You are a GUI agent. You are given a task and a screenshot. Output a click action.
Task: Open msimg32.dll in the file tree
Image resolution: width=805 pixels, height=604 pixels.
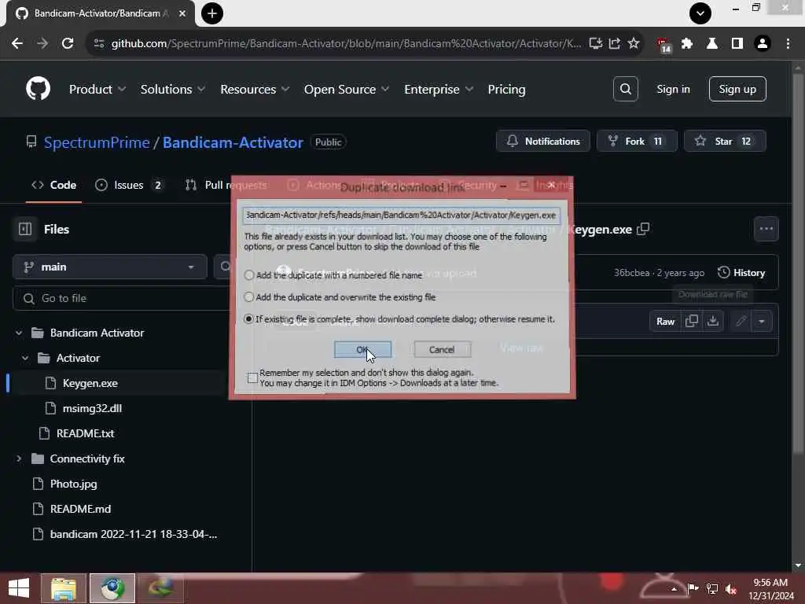92,408
